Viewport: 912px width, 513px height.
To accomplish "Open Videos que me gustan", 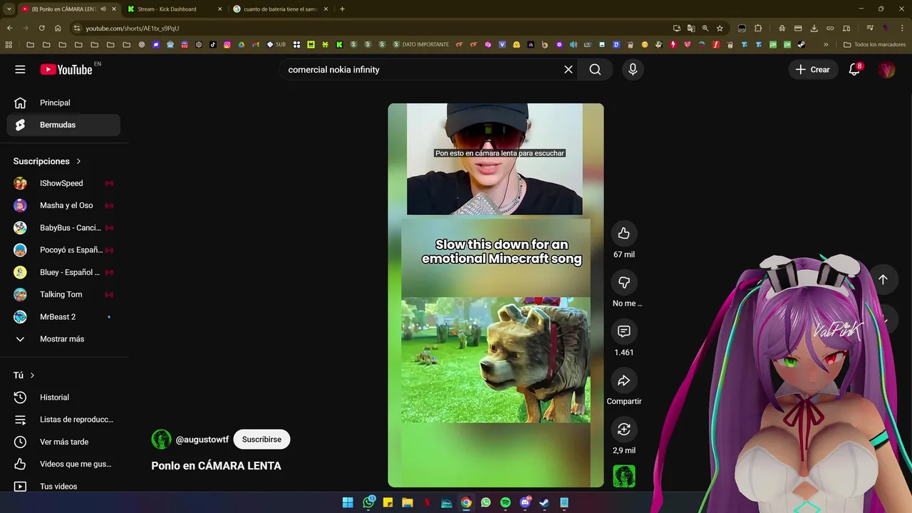I will (64, 464).
